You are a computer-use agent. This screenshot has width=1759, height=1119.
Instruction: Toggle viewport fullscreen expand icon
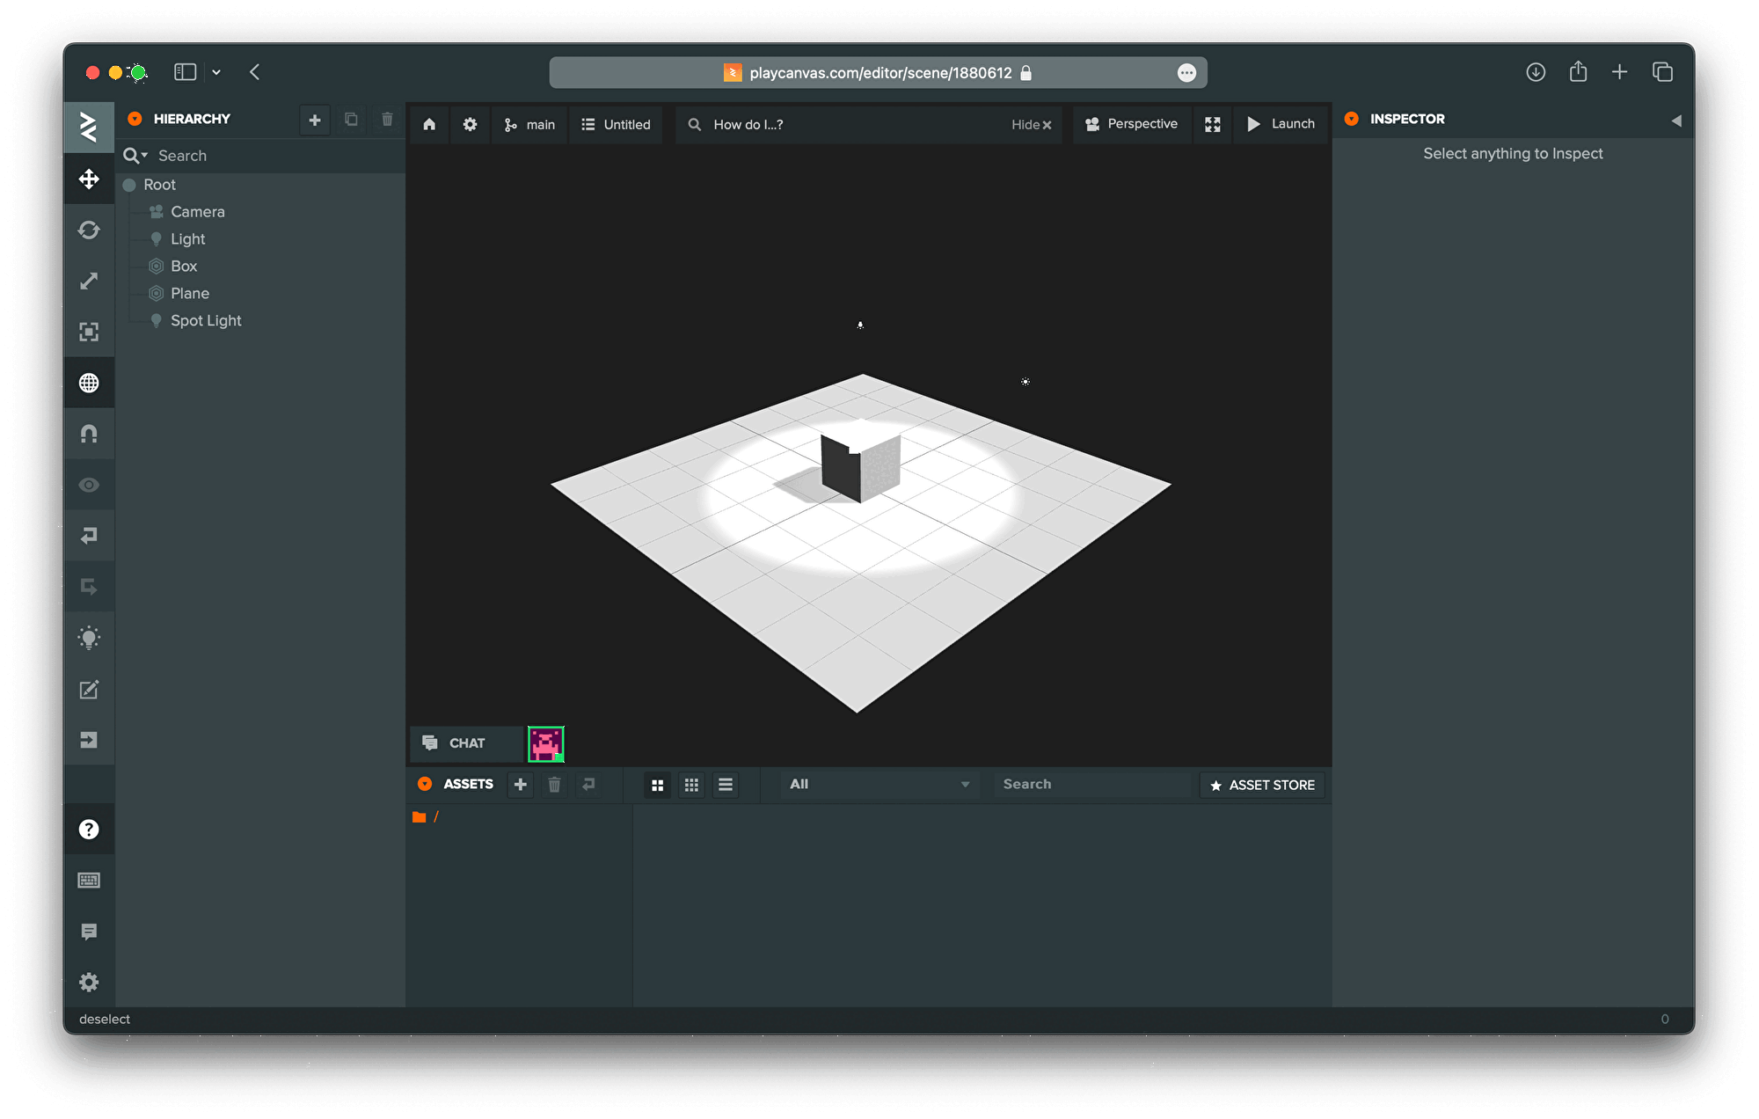point(1213,124)
